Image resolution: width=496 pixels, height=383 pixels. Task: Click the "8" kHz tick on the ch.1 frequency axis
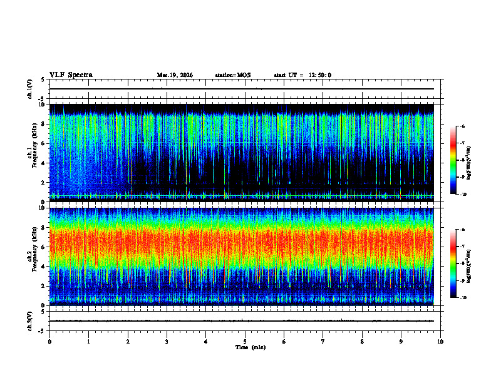tap(44, 124)
